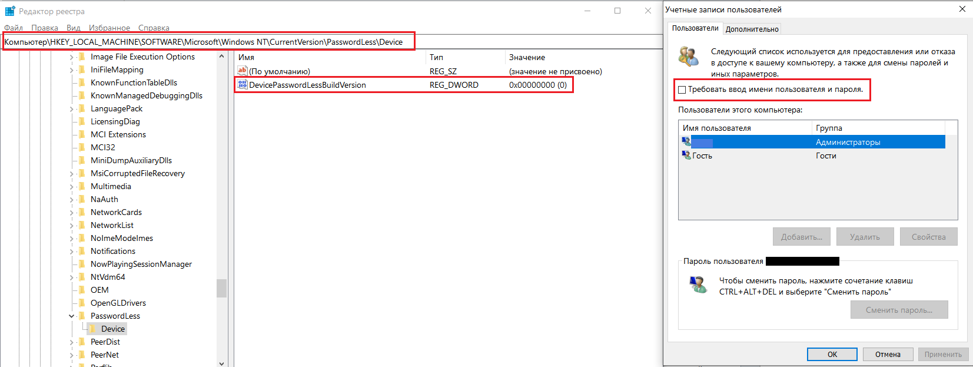Click the LanguagePack folder icon
Viewport: 973px width, 367px height.
pyautogui.click(x=82, y=108)
